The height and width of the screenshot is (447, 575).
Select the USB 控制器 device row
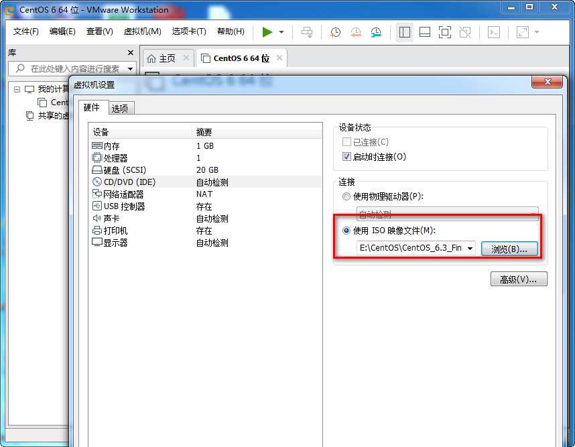205,206
